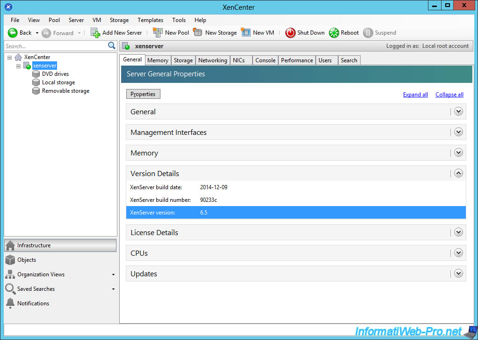
Task: Collapse the Version Details section chevron
Action: (x=458, y=173)
